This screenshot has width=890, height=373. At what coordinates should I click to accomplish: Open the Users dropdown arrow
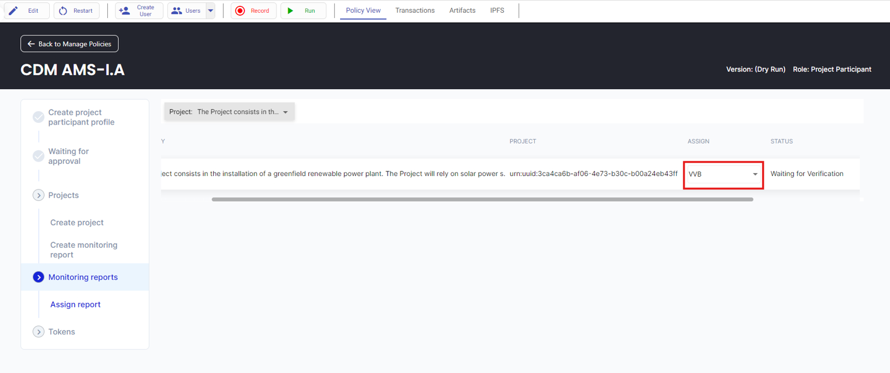(210, 10)
